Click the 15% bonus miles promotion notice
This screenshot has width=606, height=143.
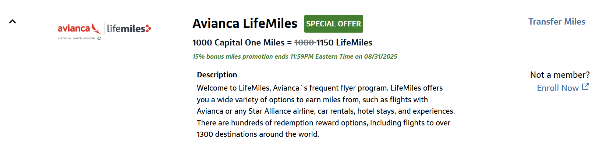[x=295, y=56]
